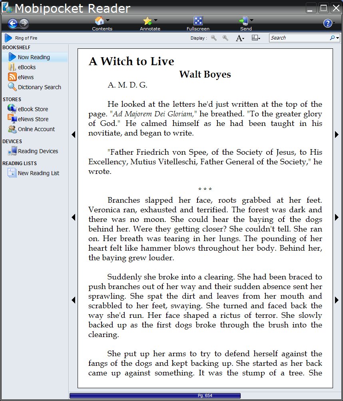This screenshot has width=343, height=401.
Task: Expand the Contents dropdown arrow
Action: point(108,20)
